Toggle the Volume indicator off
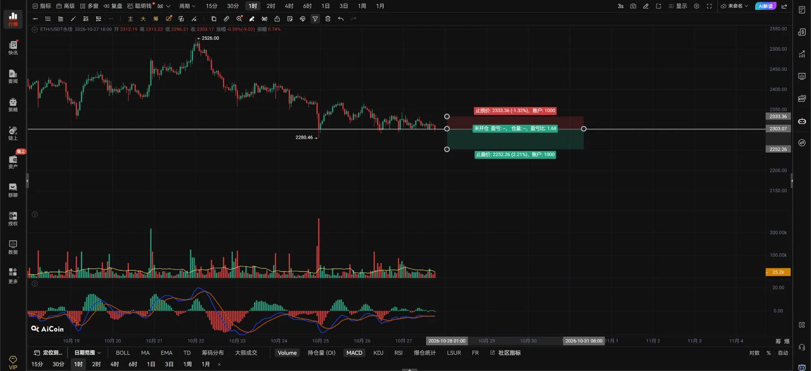 287,353
